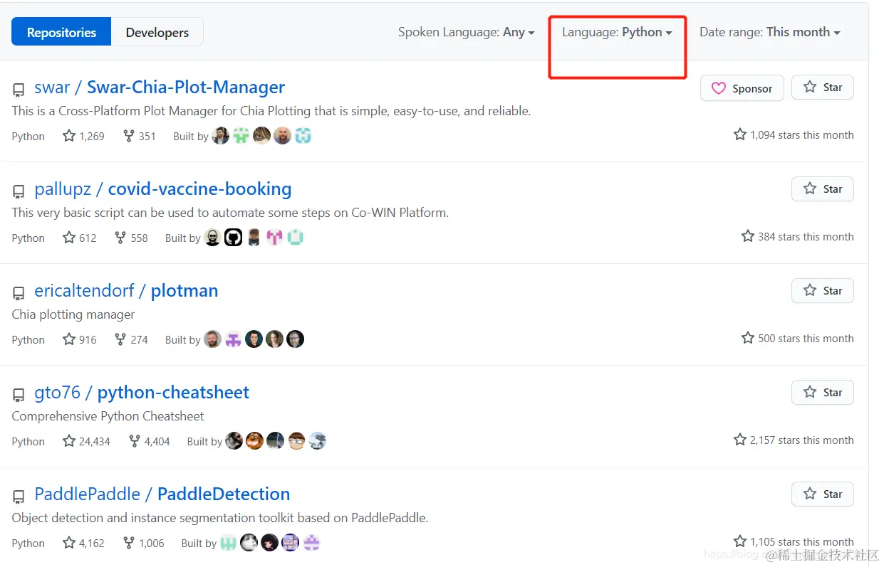Switch to the Repositories tab
884x567 pixels.
coord(61,32)
